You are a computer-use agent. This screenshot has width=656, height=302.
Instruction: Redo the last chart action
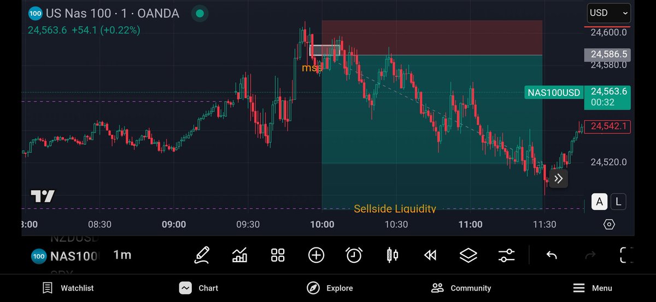point(590,255)
